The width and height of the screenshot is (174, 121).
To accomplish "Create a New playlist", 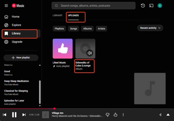I will click(x=21, y=57).
